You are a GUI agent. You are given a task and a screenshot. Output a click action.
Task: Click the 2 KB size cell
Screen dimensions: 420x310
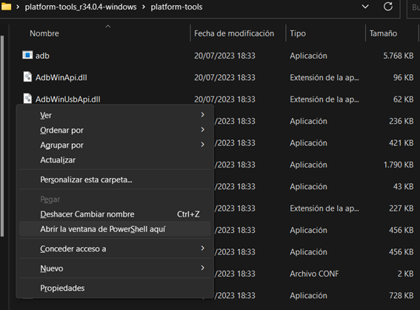pyautogui.click(x=405, y=274)
